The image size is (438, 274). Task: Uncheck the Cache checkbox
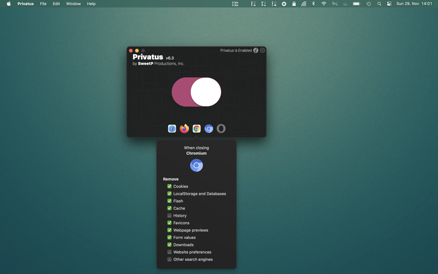pyautogui.click(x=169, y=208)
